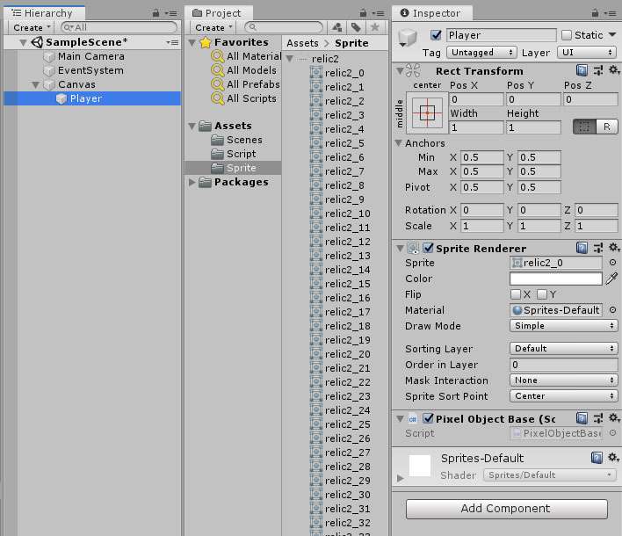Click the Pos X input field

(x=476, y=99)
